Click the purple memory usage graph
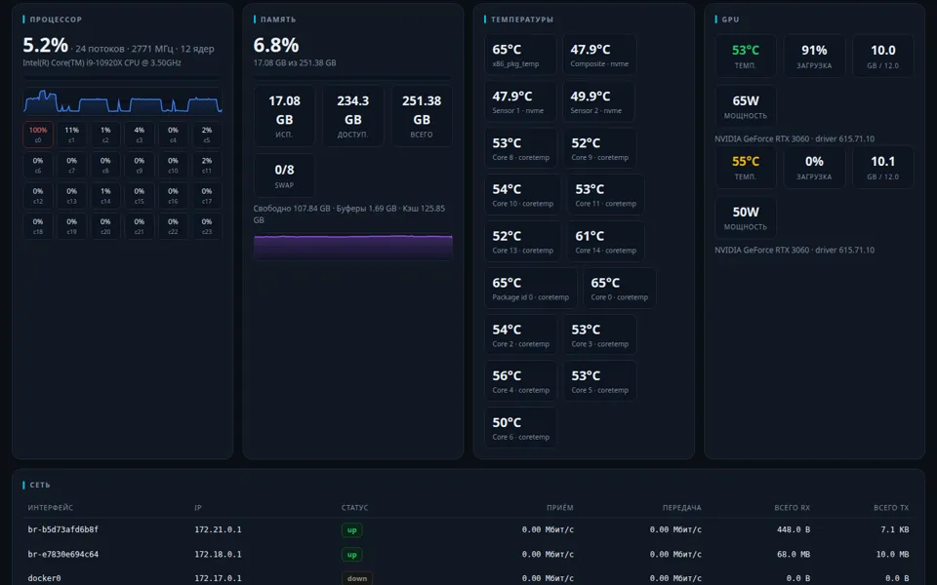Viewport: 937px width, 585px height. (x=352, y=247)
